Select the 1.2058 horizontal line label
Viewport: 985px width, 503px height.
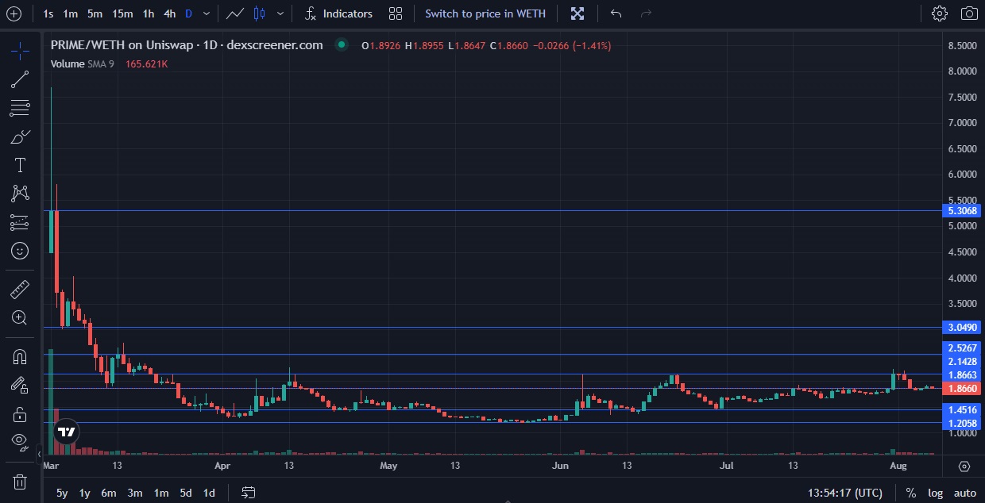point(962,424)
